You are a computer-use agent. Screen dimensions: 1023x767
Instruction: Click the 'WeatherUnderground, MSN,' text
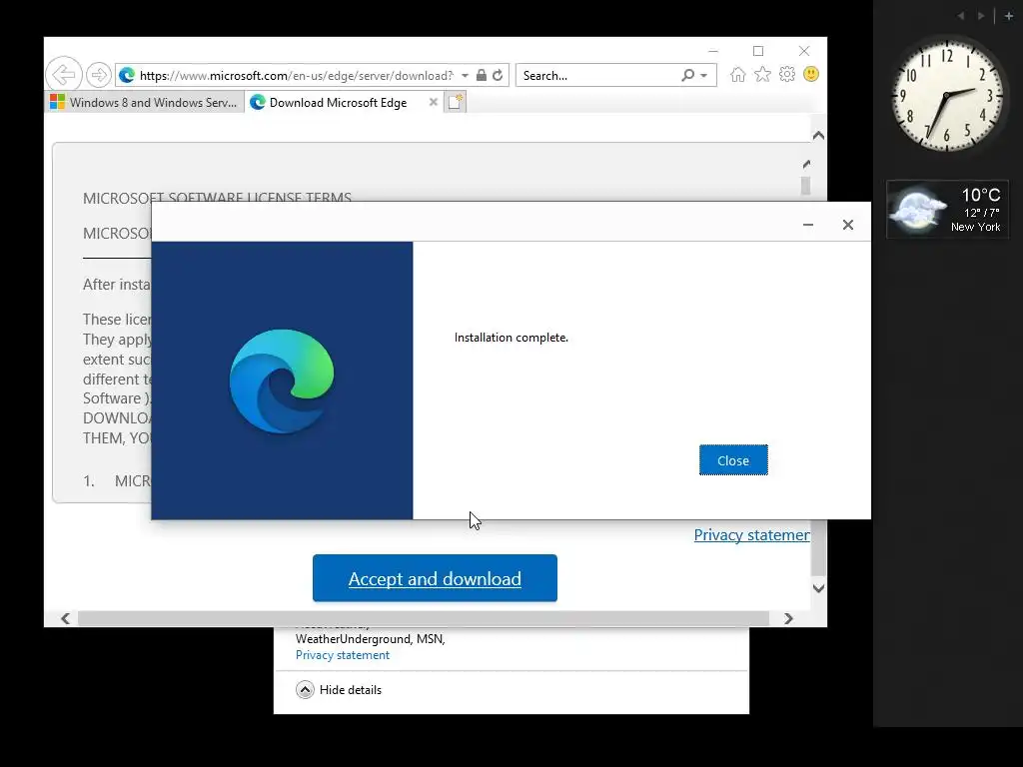click(x=370, y=639)
